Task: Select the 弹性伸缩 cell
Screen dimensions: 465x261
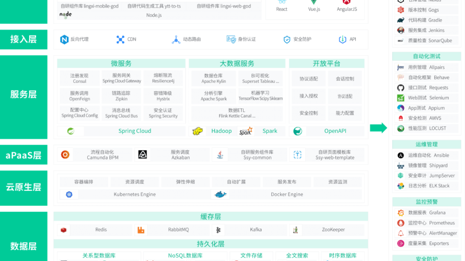Action: pyautogui.click(x=185, y=182)
